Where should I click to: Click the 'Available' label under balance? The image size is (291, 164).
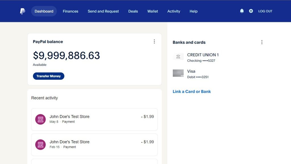[40, 65]
